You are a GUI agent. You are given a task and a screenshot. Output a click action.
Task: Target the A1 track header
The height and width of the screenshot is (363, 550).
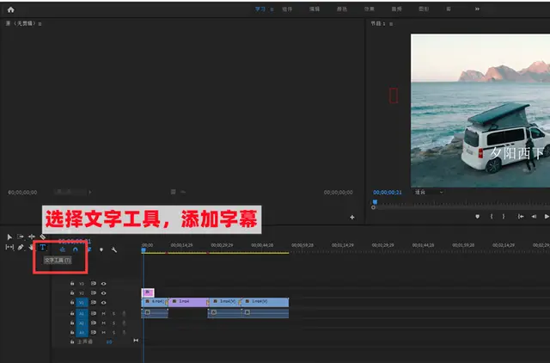(x=82, y=313)
